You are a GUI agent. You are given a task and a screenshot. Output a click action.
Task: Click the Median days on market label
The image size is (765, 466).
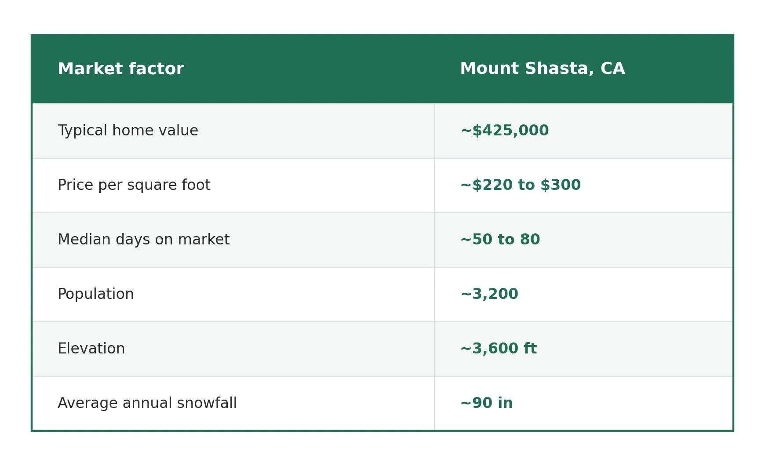[144, 240]
